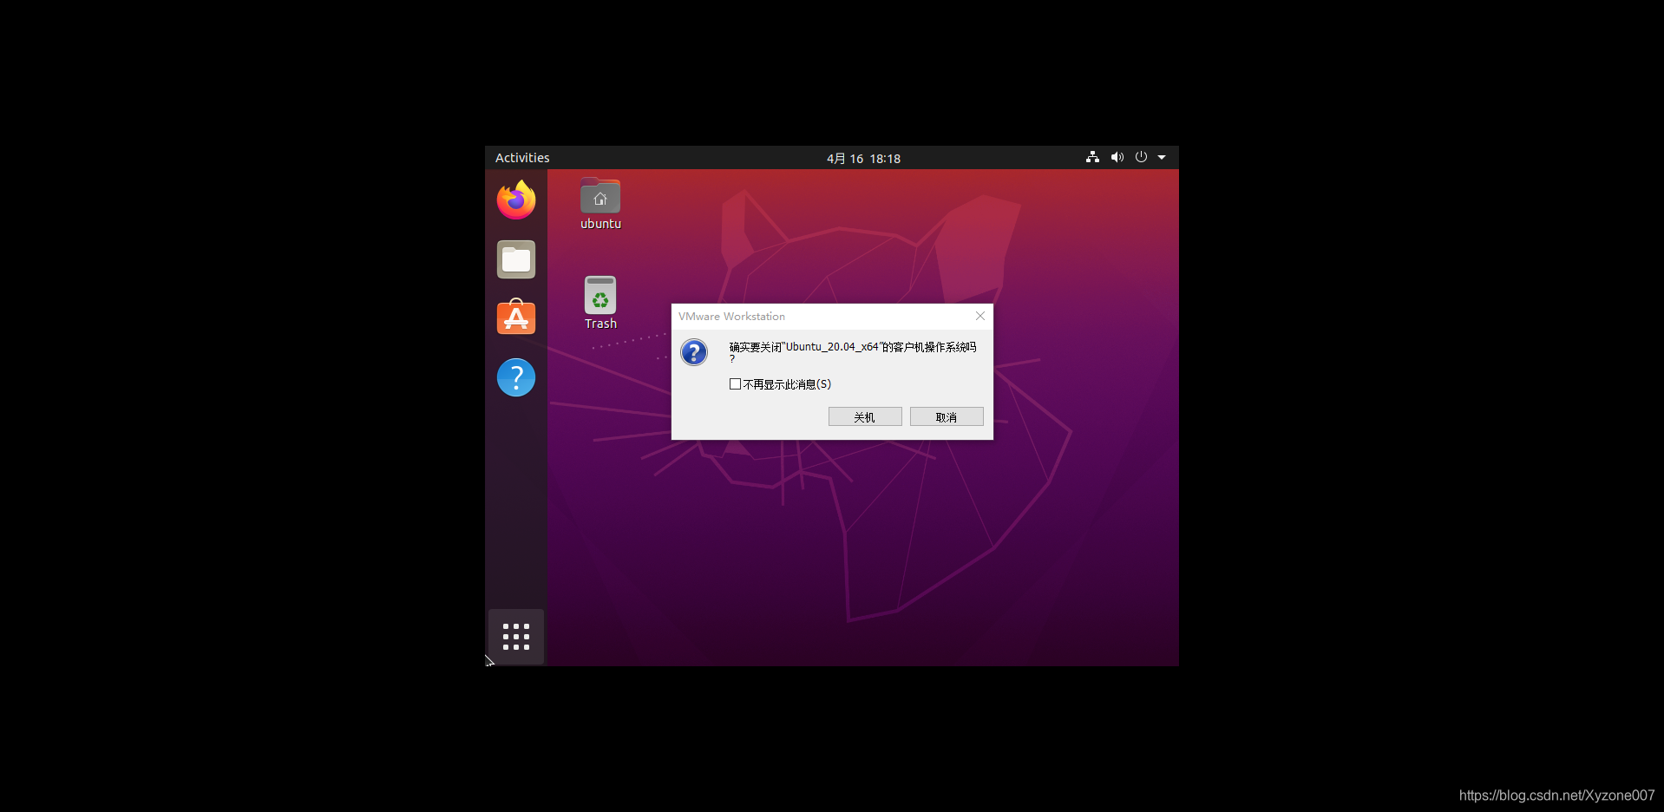Open the Activities overview
1664x812 pixels.
[x=522, y=158]
